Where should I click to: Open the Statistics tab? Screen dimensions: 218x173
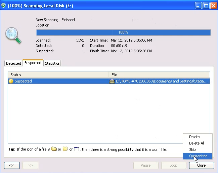[52, 63]
